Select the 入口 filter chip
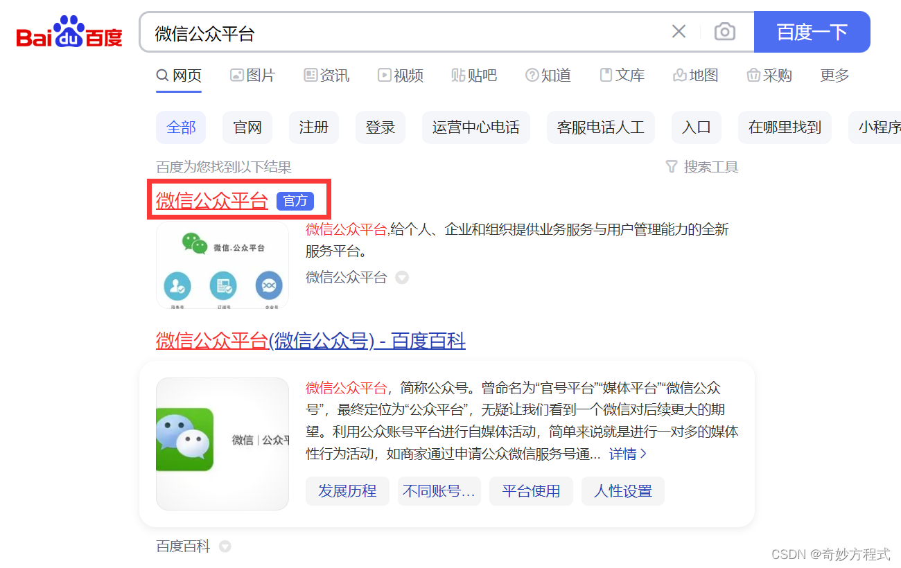Viewport: 901px width, 568px height. point(697,127)
